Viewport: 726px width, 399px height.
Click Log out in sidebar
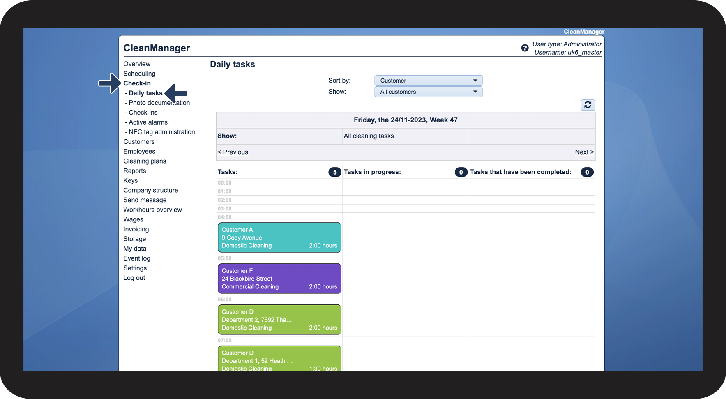click(x=134, y=278)
